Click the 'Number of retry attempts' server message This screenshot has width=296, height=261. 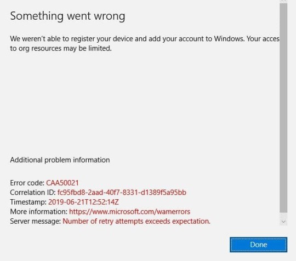coord(136,221)
